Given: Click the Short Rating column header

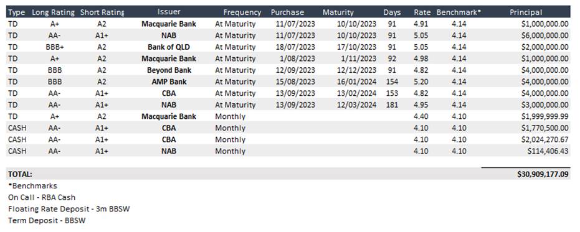Looking at the screenshot, I should point(102,12).
